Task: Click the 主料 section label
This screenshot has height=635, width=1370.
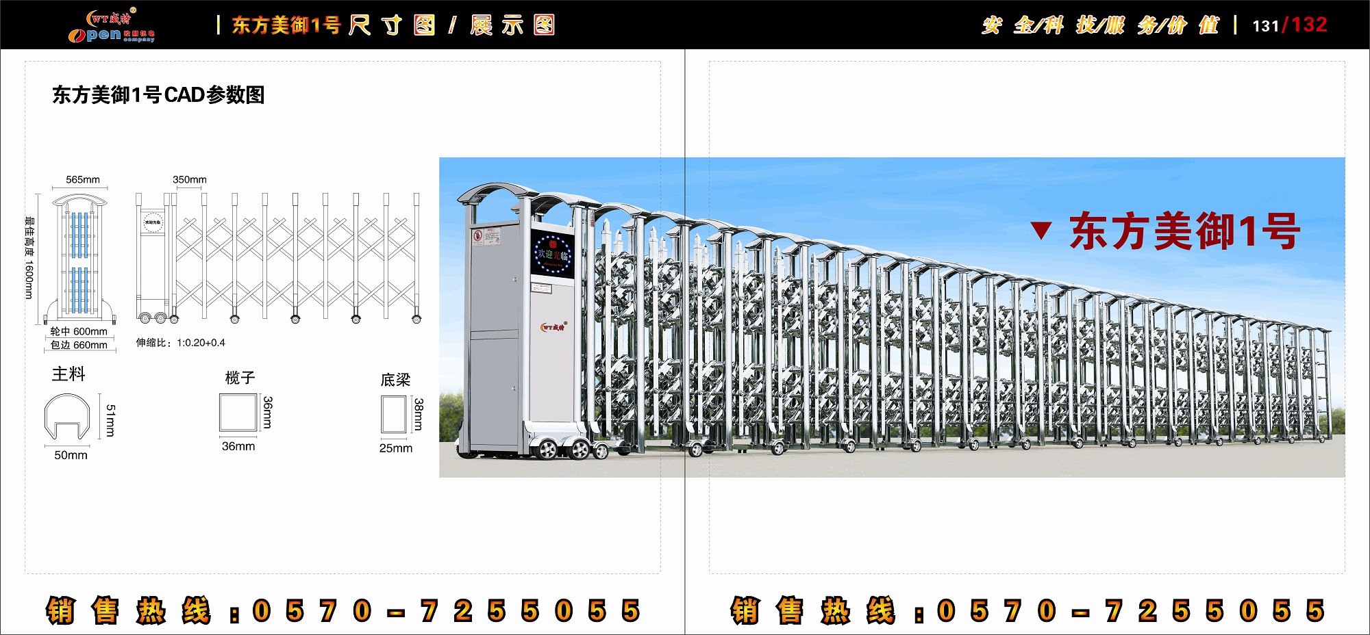Action: coord(68,374)
